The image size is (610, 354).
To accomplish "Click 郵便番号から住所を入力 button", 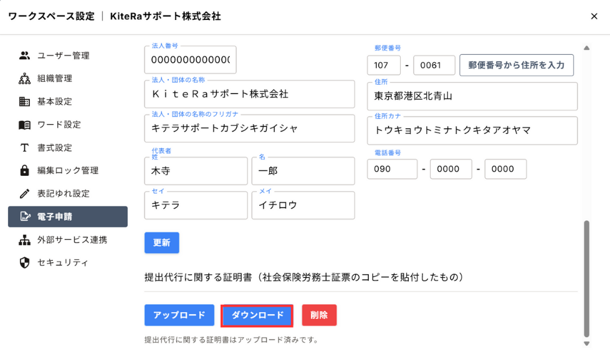I will click(517, 65).
